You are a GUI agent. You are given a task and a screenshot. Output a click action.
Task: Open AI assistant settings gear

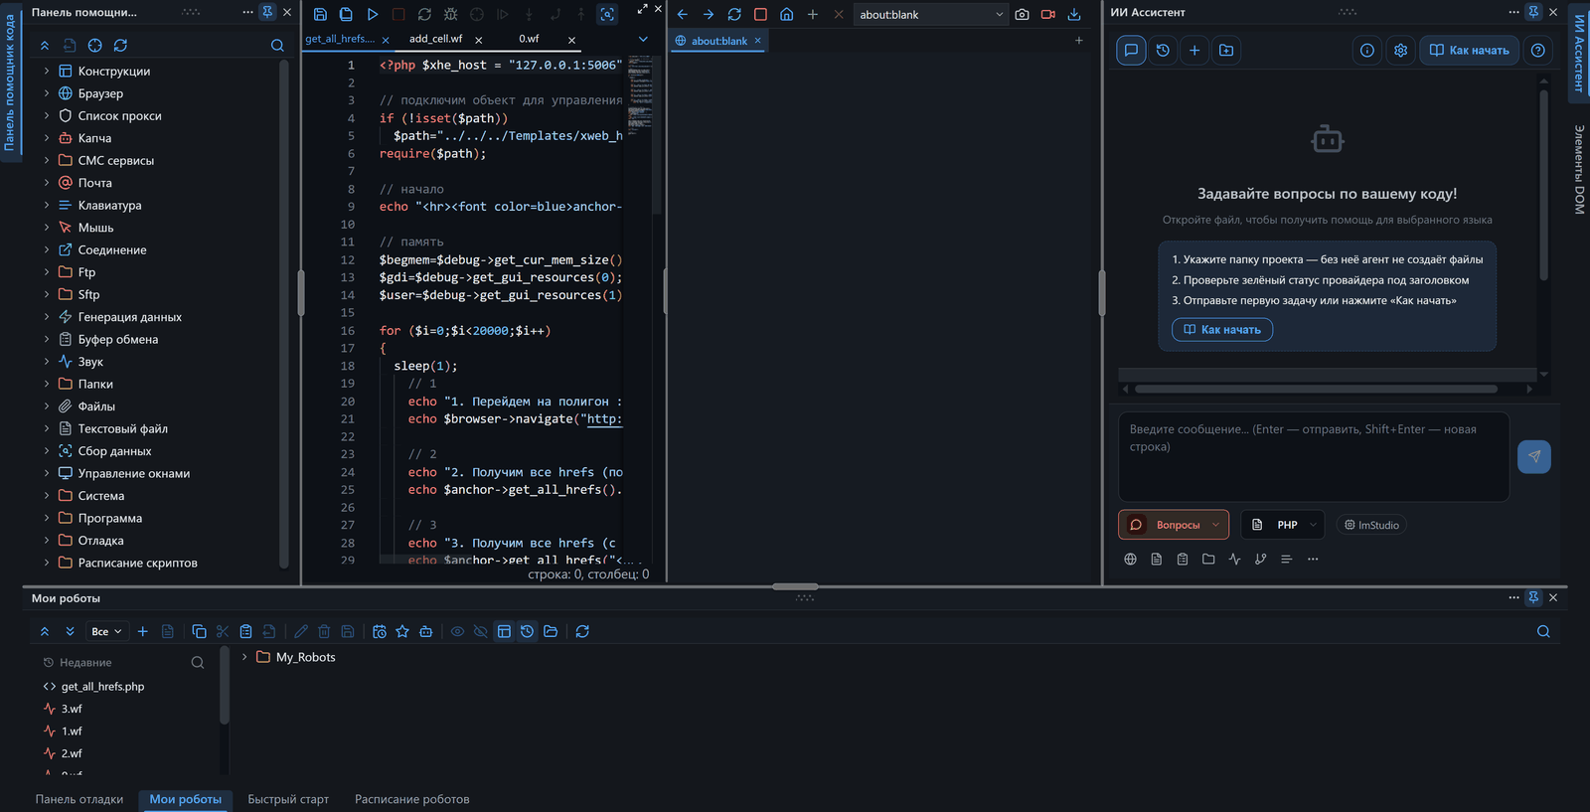click(x=1400, y=50)
